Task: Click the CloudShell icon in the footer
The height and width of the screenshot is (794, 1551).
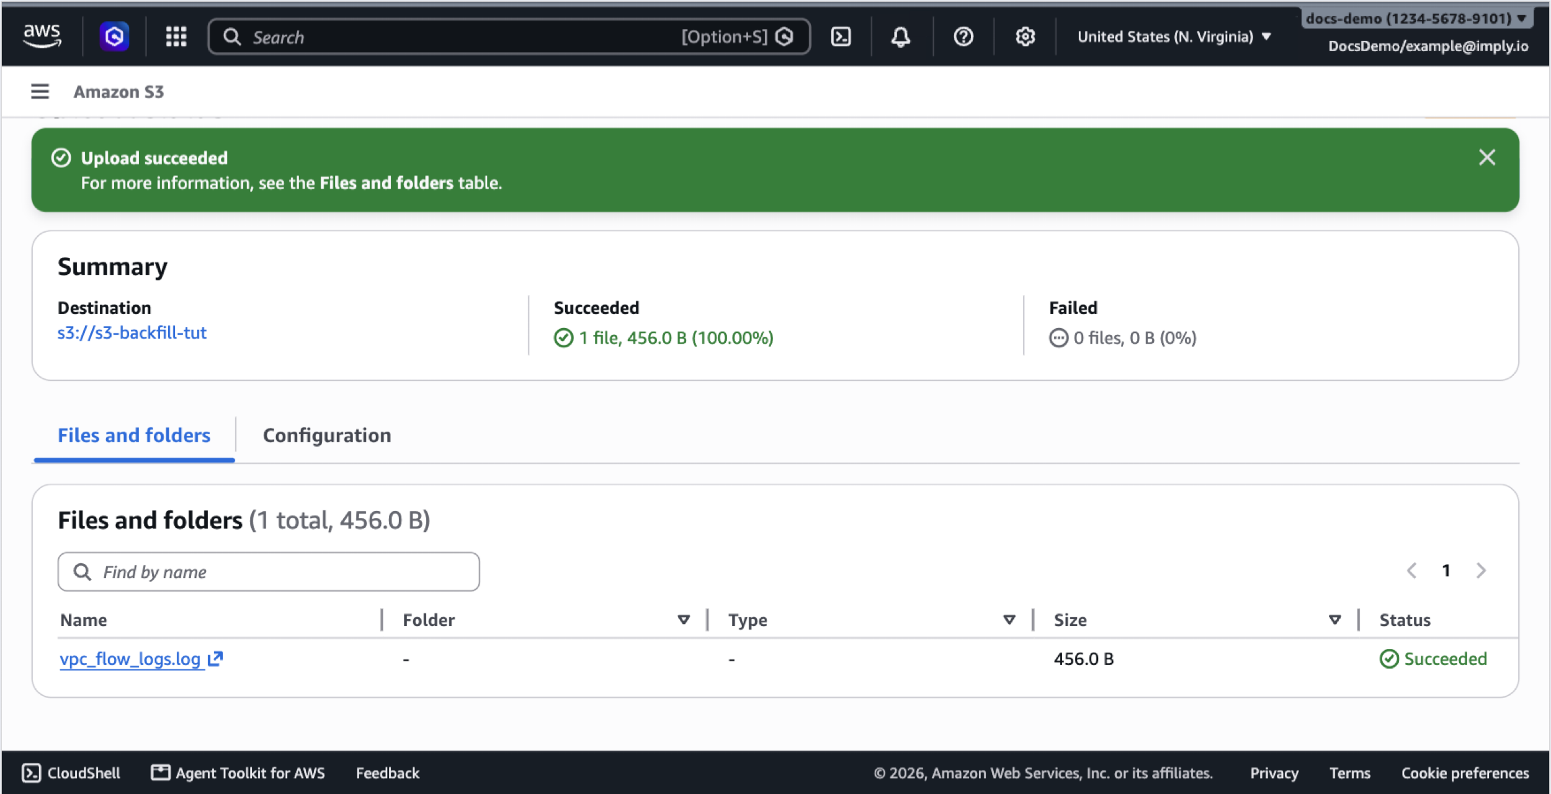Action: tap(31, 773)
